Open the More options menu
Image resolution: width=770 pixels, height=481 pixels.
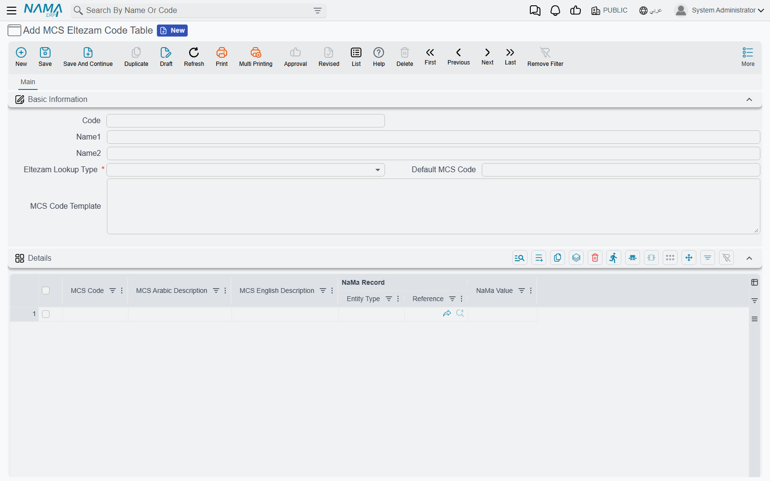click(x=748, y=57)
